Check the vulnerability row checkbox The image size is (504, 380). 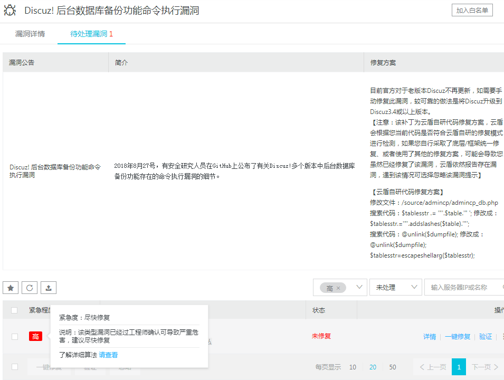point(15,336)
